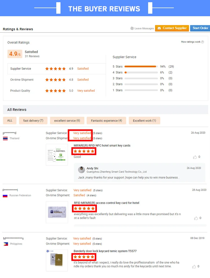Click the How ratings work help icon

pyautogui.click(x=202, y=42)
